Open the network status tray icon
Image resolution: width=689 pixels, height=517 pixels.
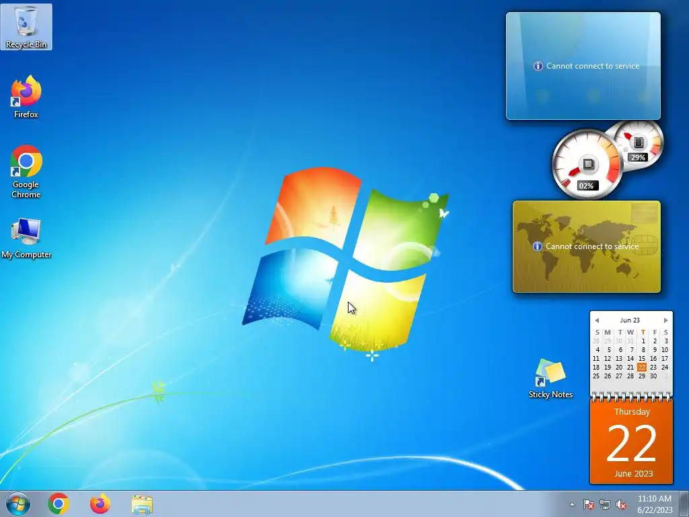(x=605, y=504)
